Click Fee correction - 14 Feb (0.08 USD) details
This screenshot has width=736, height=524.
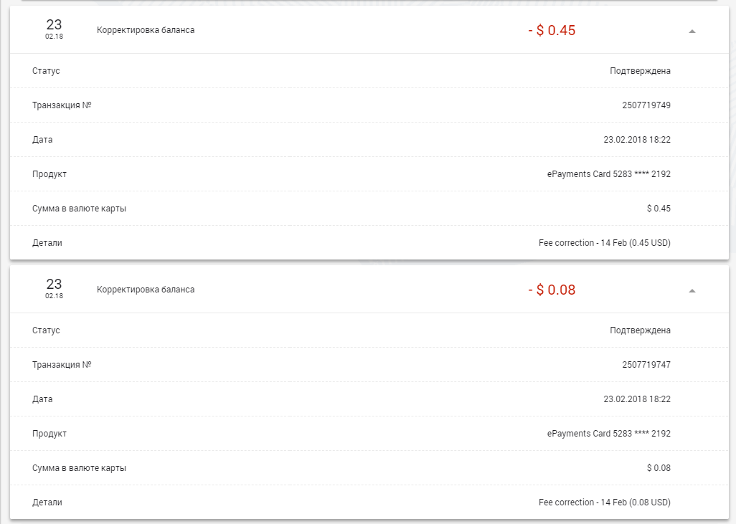coord(605,502)
